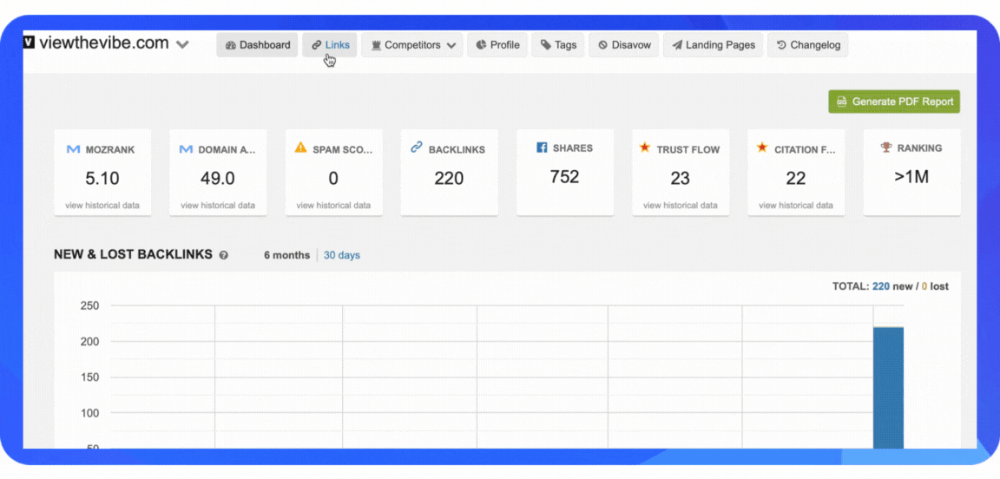Click the trophy icon on Ranking card

pos(886,148)
